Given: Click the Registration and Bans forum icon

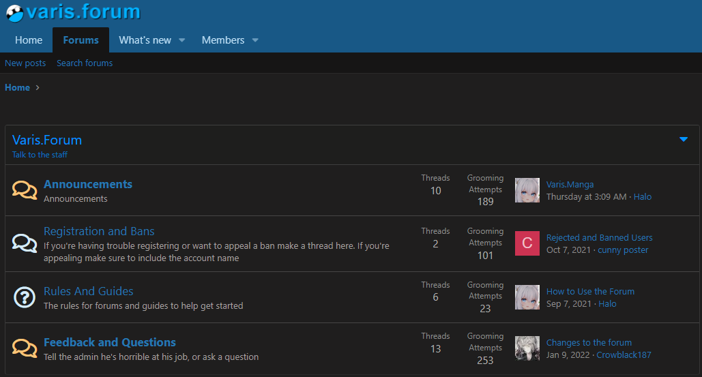Looking at the screenshot, I should pos(25,243).
